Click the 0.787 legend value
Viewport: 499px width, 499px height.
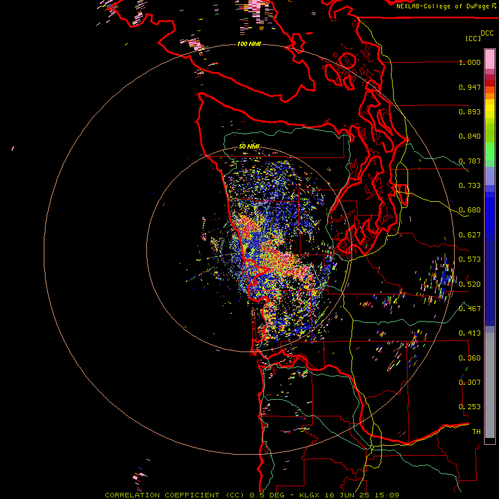tap(470, 161)
